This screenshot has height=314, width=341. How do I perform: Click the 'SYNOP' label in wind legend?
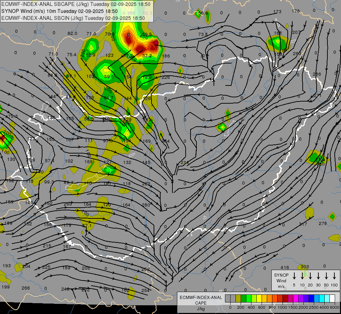[x=281, y=275]
